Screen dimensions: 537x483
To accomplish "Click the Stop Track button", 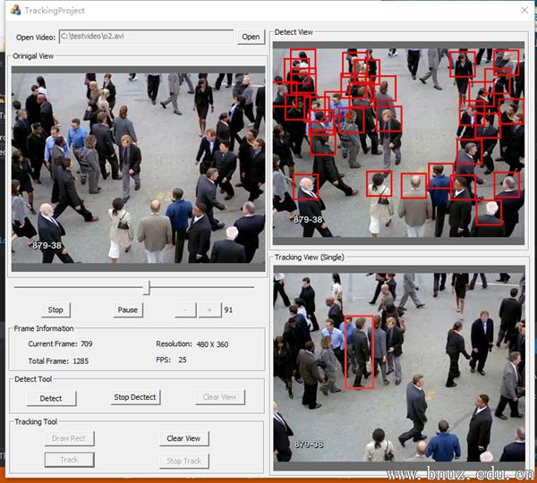I will (183, 461).
